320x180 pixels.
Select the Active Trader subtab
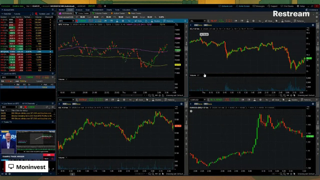pos(118,13)
